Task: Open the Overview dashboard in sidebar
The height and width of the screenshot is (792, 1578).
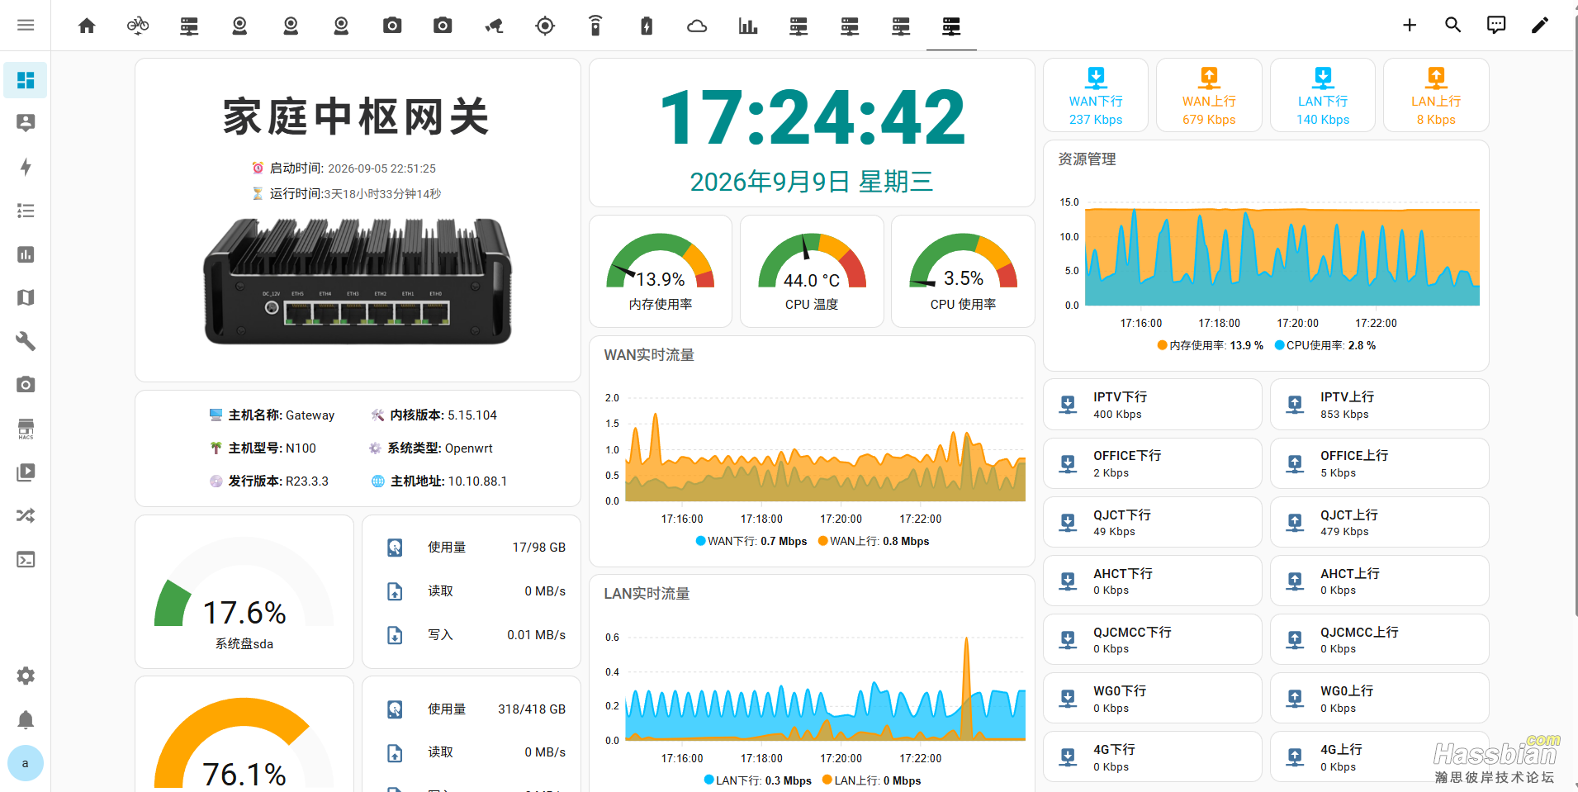Action: coord(26,80)
